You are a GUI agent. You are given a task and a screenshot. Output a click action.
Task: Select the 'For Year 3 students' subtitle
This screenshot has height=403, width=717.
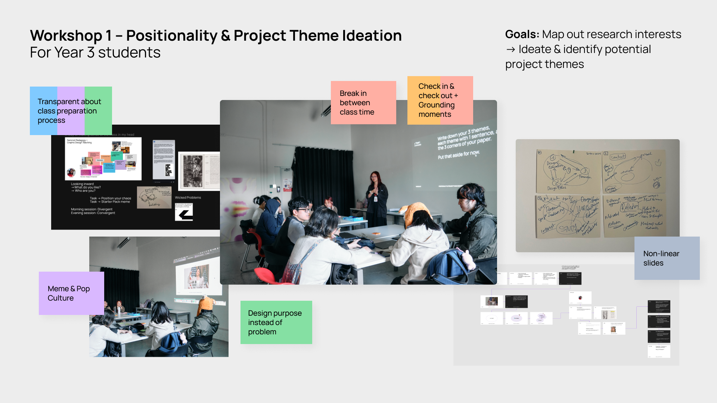(x=95, y=53)
